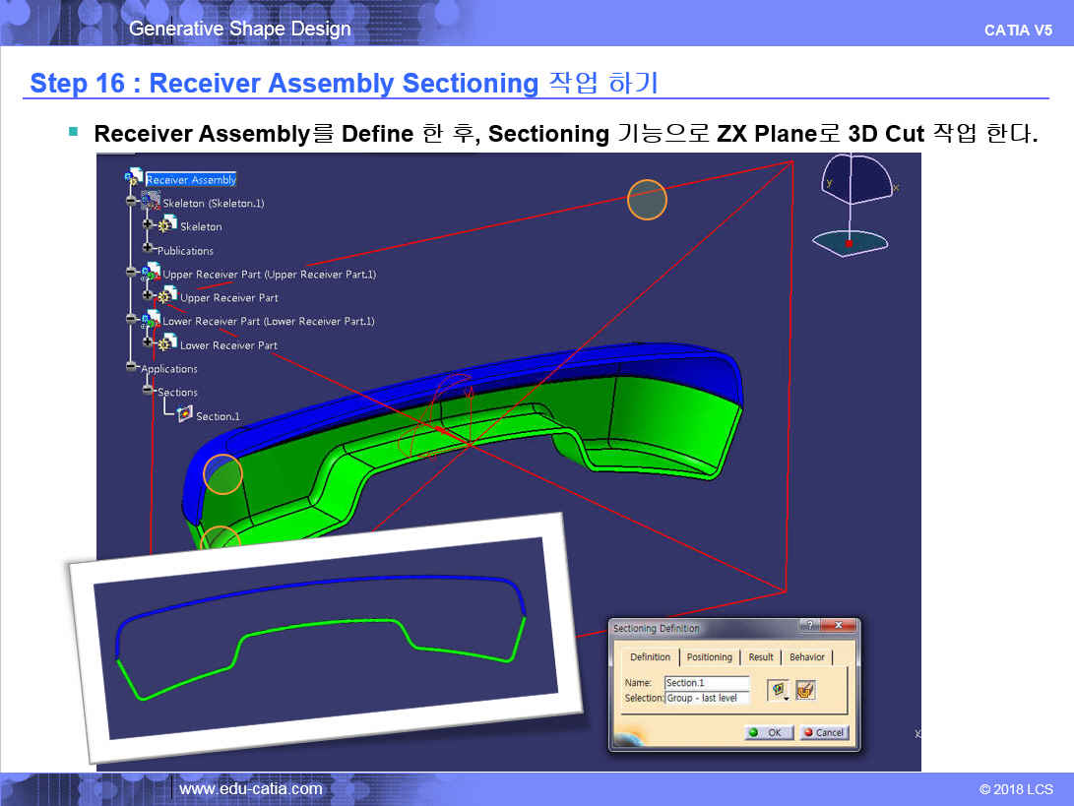Switch to the Positioning tab

tap(710, 656)
